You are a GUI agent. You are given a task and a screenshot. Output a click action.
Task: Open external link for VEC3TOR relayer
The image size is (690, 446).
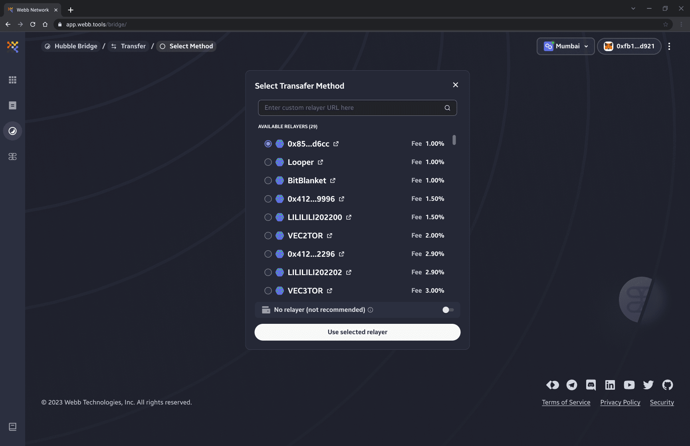(x=329, y=291)
